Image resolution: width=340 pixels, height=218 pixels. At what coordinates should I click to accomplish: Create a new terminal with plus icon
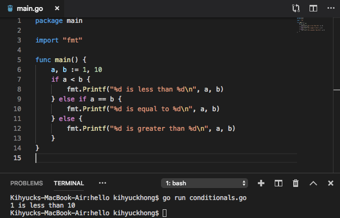pos(261,183)
